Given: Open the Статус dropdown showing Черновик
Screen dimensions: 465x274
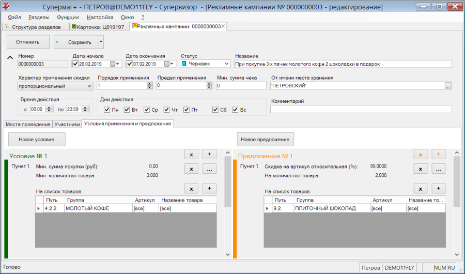Looking at the screenshot, I should coord(205,64).
